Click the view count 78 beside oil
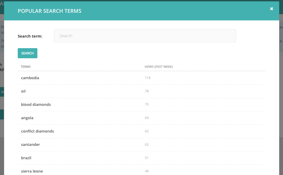 click(147, 91)
